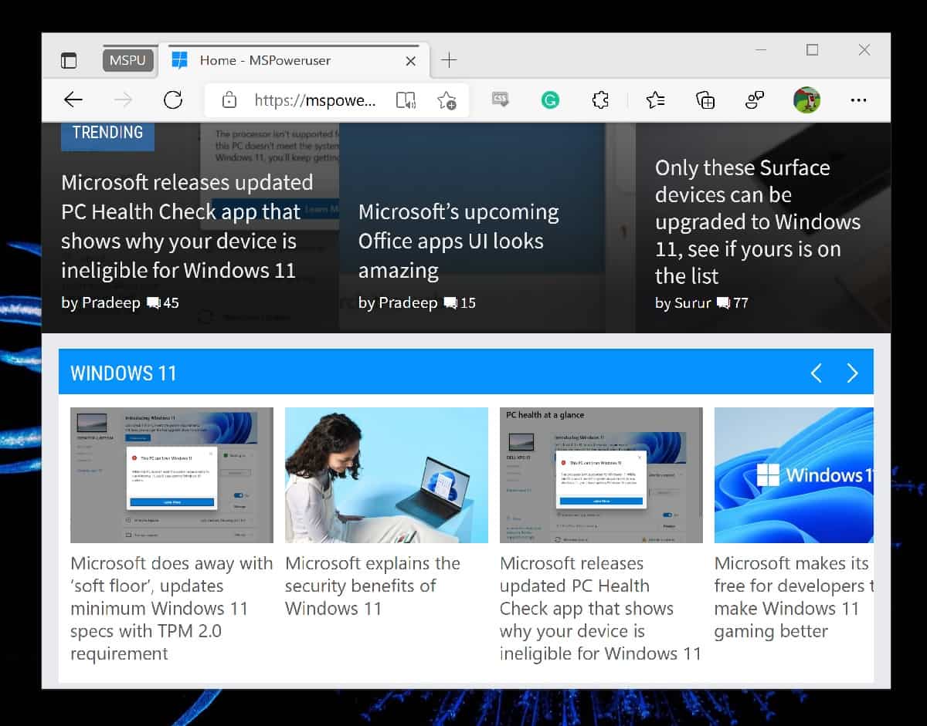Image resolution: width=927 pixels, height=726 pixels.
Task: Show previous Windows 11 articles with left chevron
Action: pyautogui.click(x=817, y=373)
